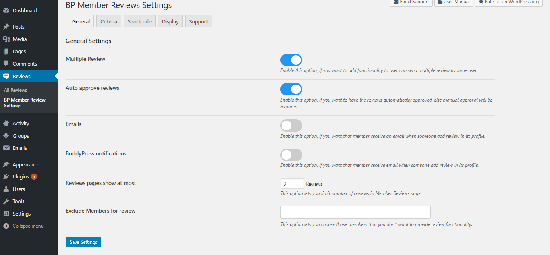Switch to the Criteria tab
Image resolution: width=550 pixels, height=255 pixels.
tap(109, 21)
